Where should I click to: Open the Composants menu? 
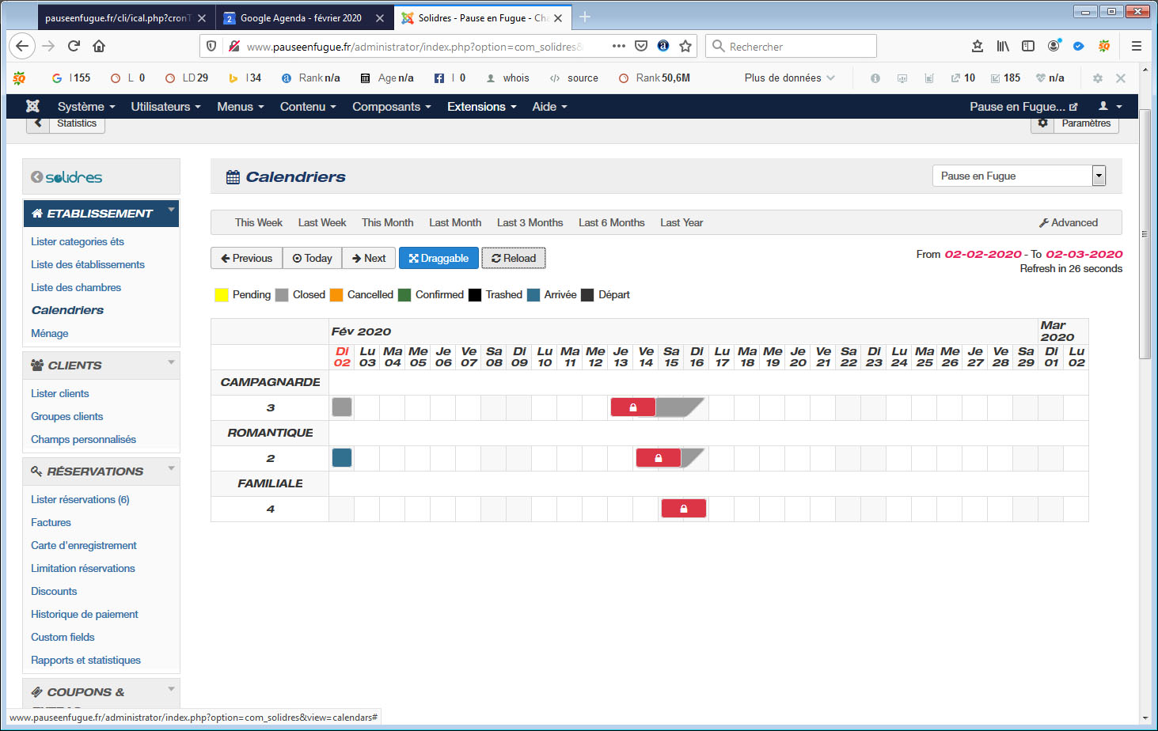coord(391,107)
